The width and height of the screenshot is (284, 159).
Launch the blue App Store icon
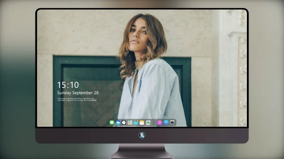point(166,122)
